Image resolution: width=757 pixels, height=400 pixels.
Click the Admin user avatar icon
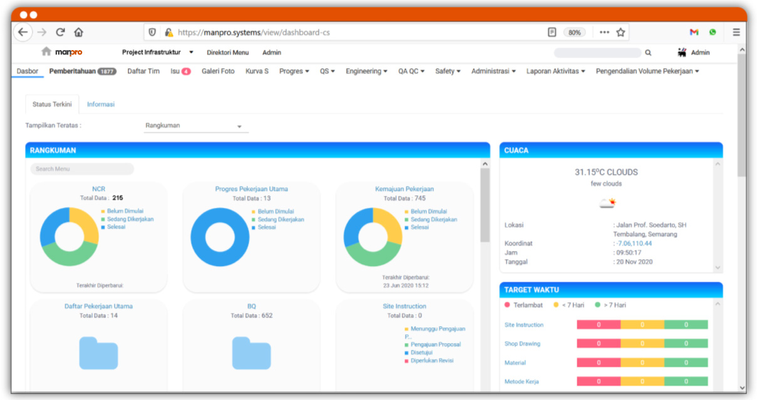(682, 53)
